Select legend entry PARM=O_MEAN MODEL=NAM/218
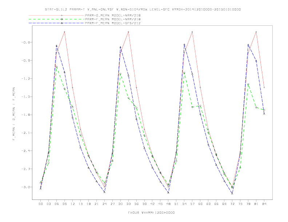Image resolution: width=288 pixels, height=222 pixels. pyautogui.click(x=113, y=15)
